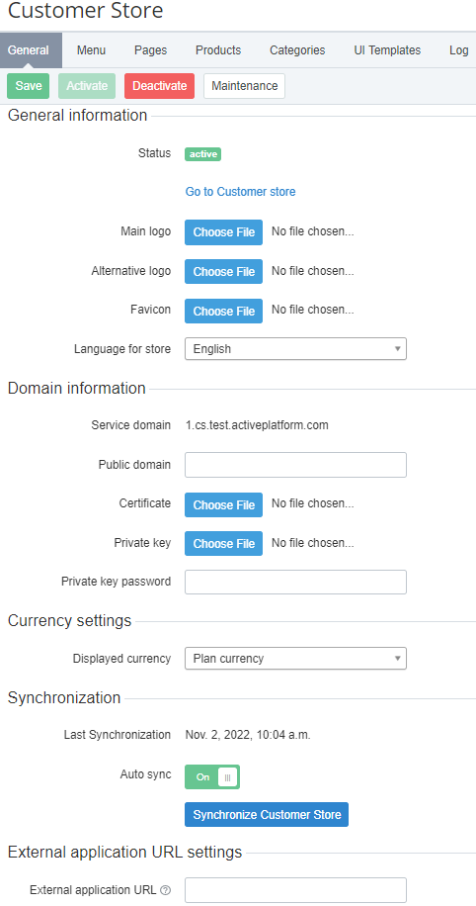Follow the Go to Customer store link
This screenshot has height=906, width=476.
tap(241, 192)
